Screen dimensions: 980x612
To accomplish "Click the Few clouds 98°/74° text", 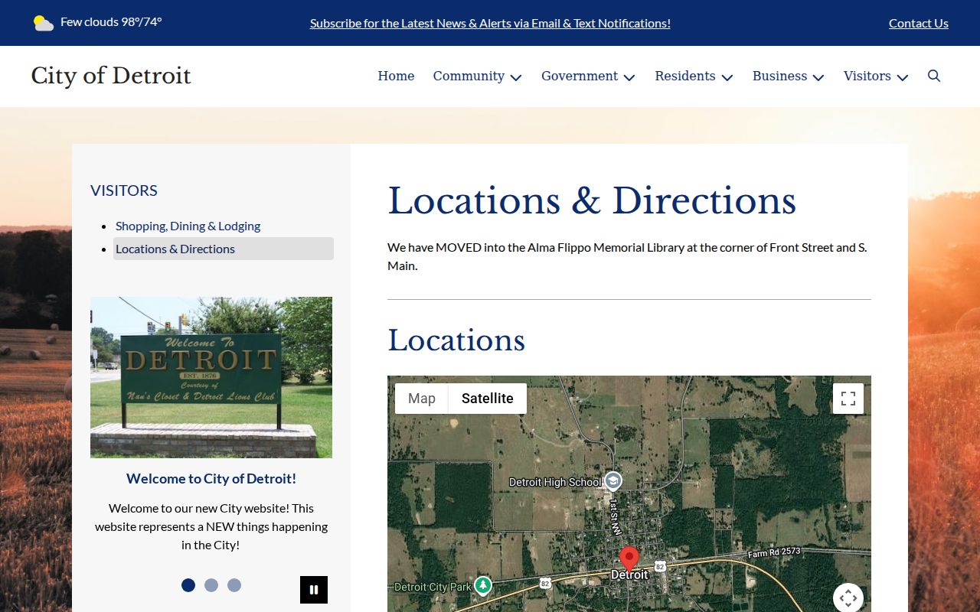I will [111, 22].
